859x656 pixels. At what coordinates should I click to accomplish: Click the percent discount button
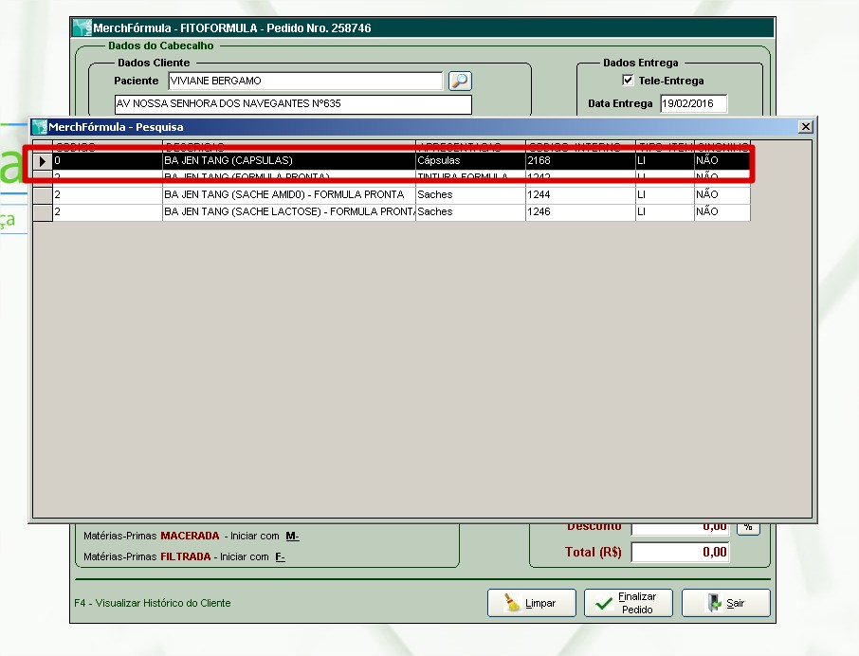click(747, 526)
